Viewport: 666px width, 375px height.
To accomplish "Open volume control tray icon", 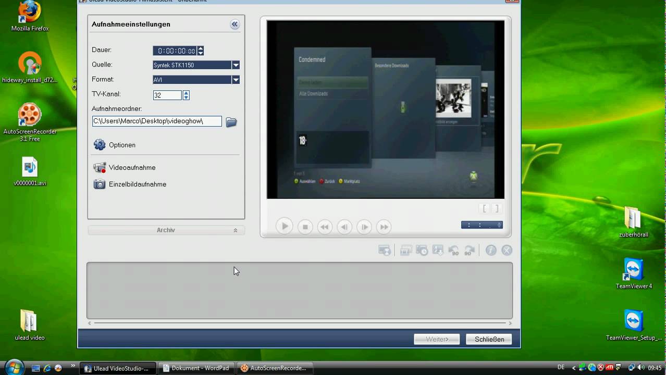I will (640, 368).
